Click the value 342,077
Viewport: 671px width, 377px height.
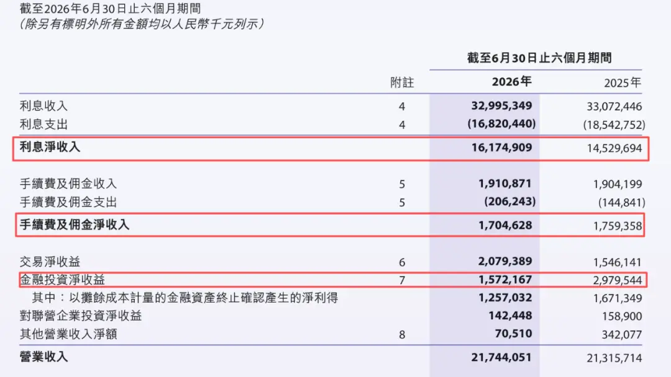tap(622, 334)
